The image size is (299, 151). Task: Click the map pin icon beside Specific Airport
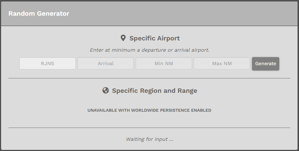click(x=123, y=38)
